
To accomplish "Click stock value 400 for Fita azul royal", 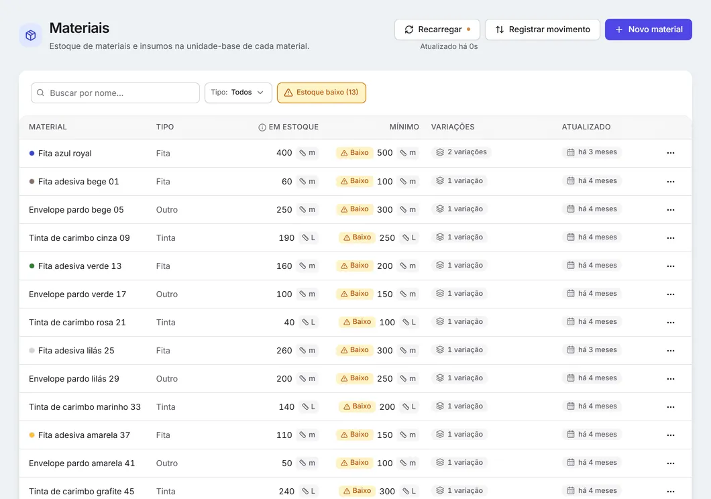I will [x=284, y=153].
